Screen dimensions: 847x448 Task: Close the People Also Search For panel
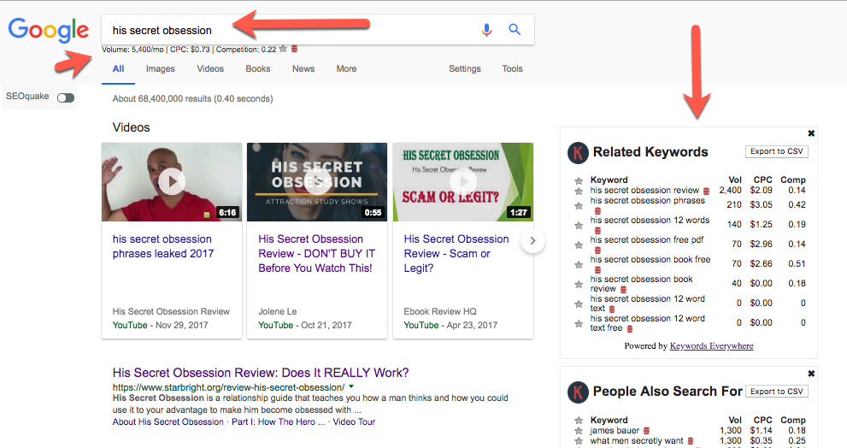[811, 374]
